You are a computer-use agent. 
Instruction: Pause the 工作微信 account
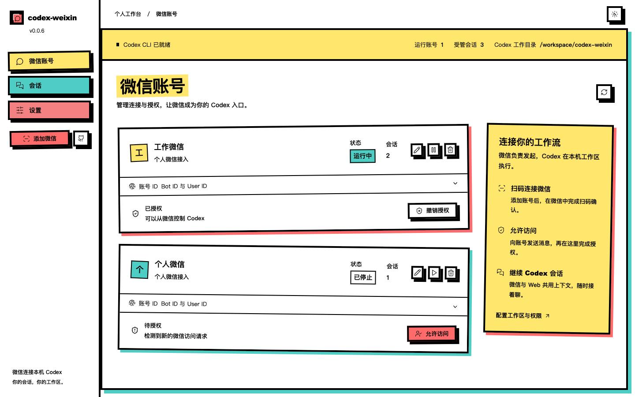tap(433, 150)
